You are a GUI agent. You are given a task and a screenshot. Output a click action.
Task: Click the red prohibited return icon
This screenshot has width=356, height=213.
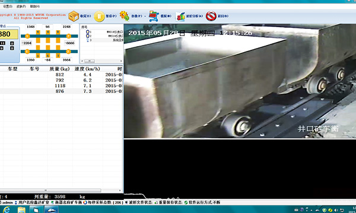[211, 16]
